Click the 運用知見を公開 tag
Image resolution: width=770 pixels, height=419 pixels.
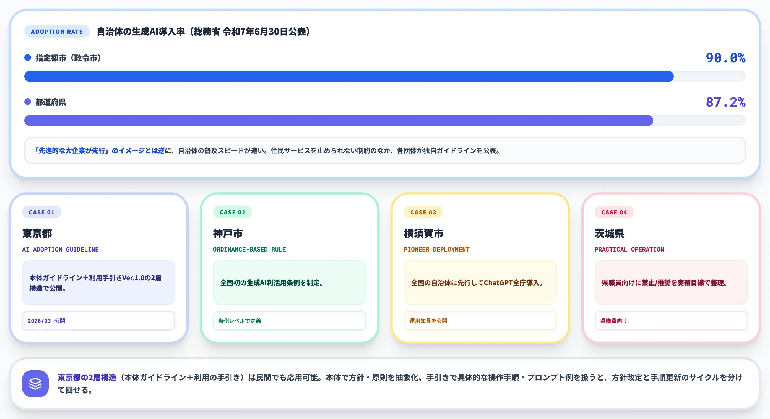point(480,321)
